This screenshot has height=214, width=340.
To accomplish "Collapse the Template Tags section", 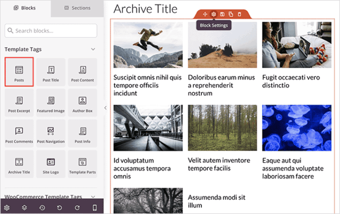I will 93,49.
